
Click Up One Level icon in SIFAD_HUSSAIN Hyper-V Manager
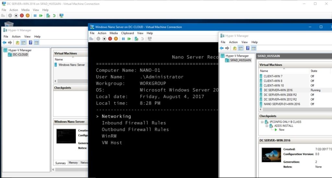point(235,48)
